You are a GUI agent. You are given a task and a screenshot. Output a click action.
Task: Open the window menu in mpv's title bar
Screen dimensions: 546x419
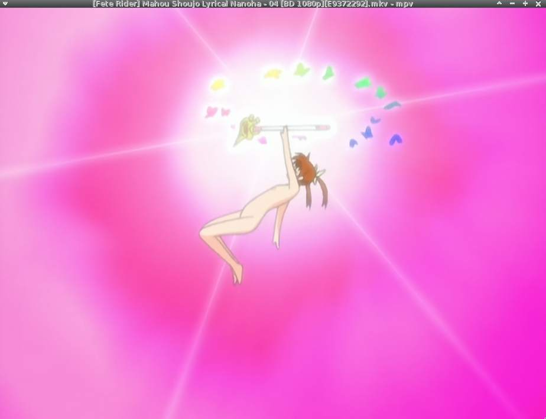(x=5, y=4)
